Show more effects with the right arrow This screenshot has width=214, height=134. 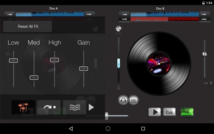91,107
